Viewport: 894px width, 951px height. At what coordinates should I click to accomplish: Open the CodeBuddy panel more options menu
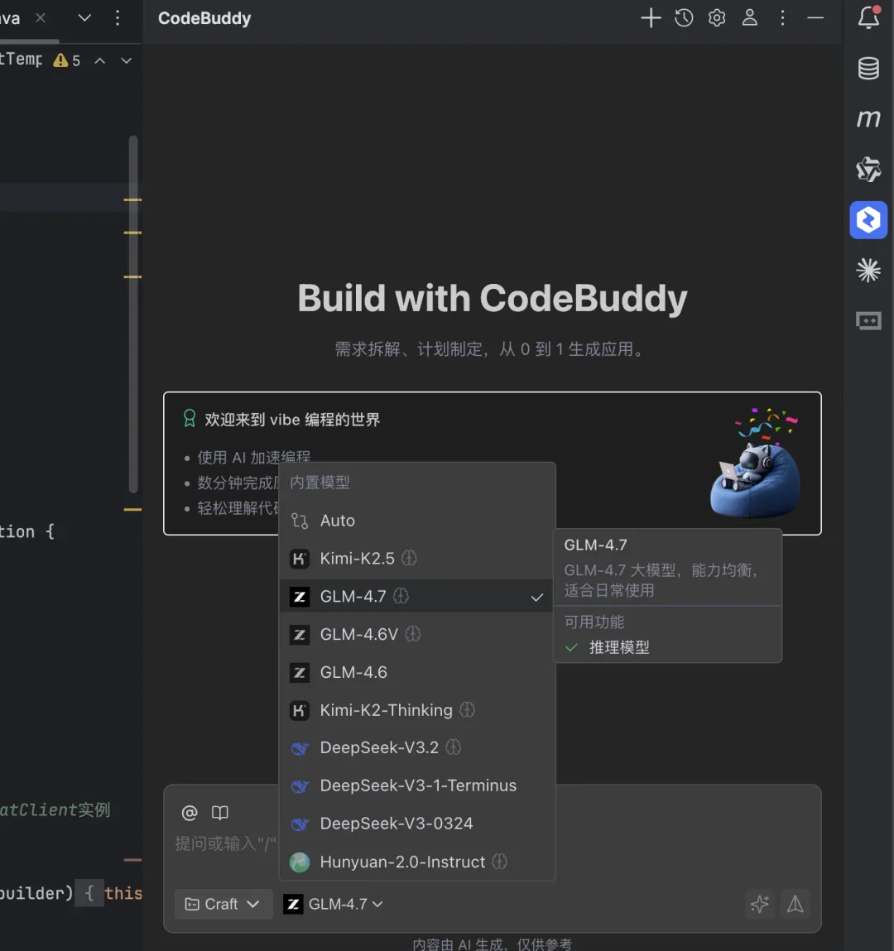782,18
